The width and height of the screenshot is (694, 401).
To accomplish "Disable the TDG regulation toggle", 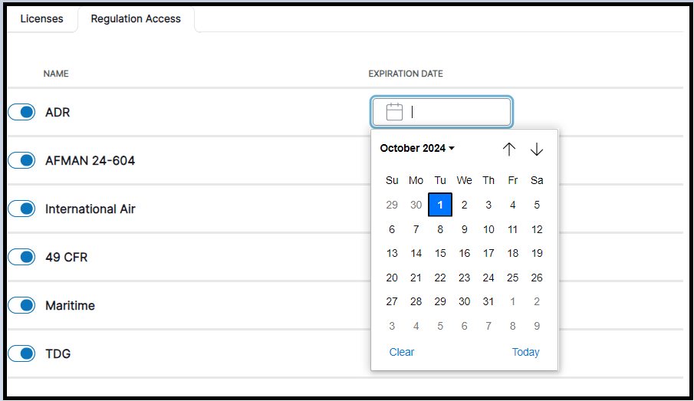I will point(22,353).
